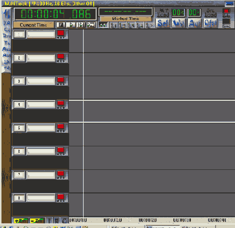Viewport: 235px width, 228px height.
Task: Click the Marked Time label button
Action: 126,19
